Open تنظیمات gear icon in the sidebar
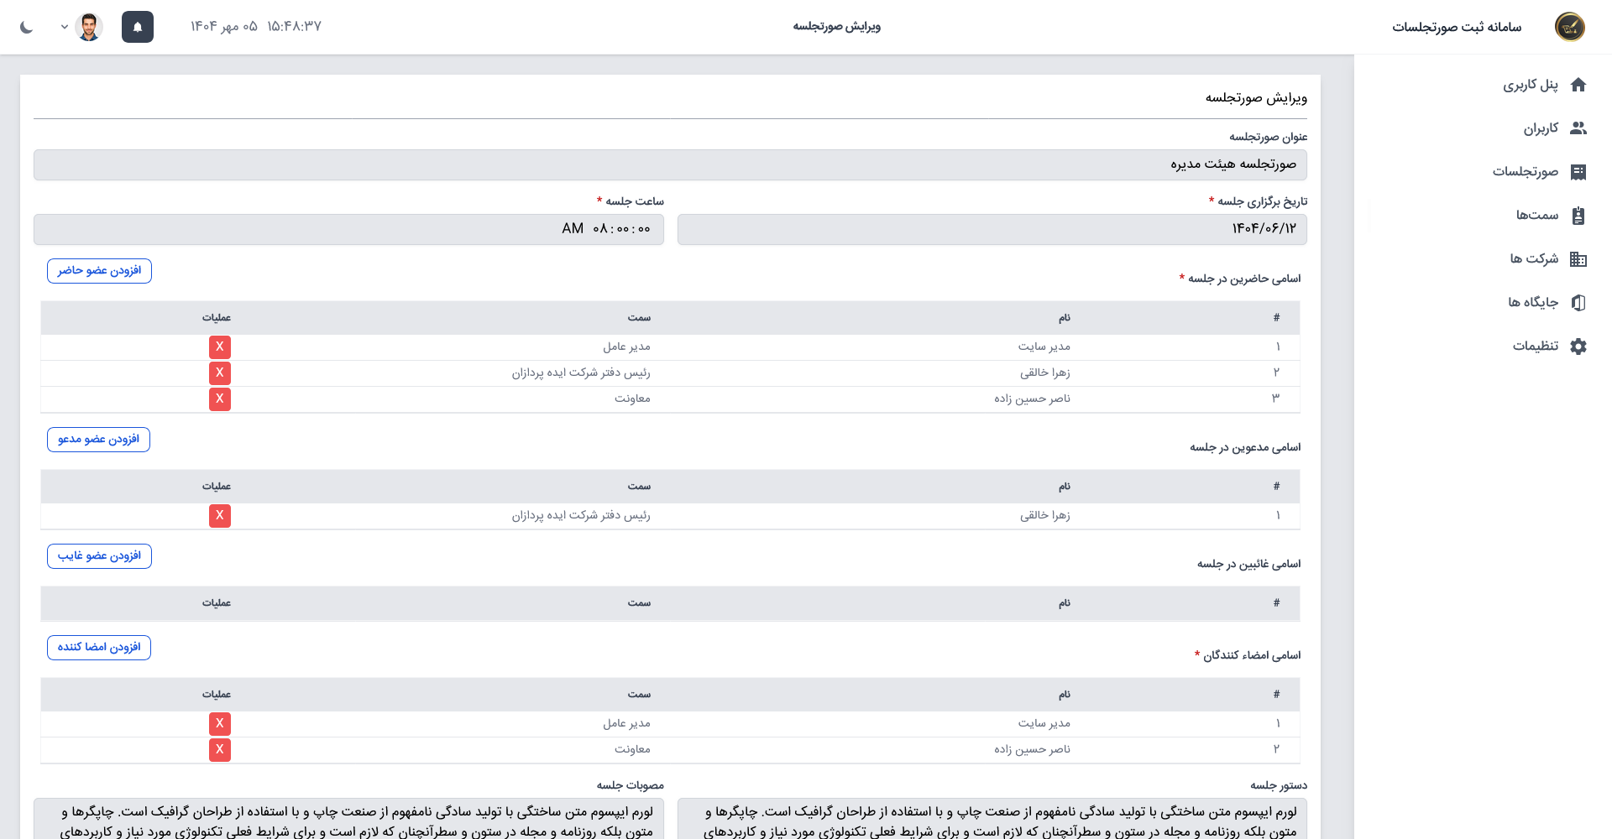The height and width of the screenshot is (839, 1612). [1578, 347]
